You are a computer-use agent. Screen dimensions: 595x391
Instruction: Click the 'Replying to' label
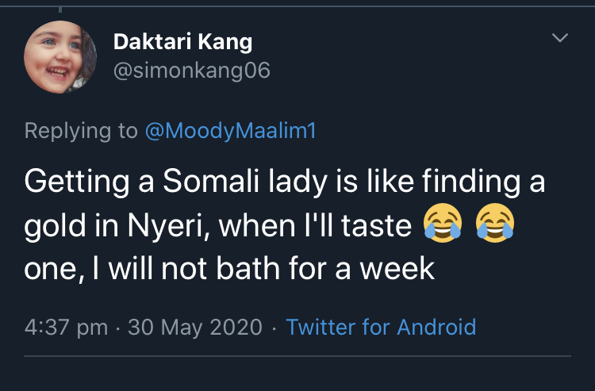click(81, 131)
